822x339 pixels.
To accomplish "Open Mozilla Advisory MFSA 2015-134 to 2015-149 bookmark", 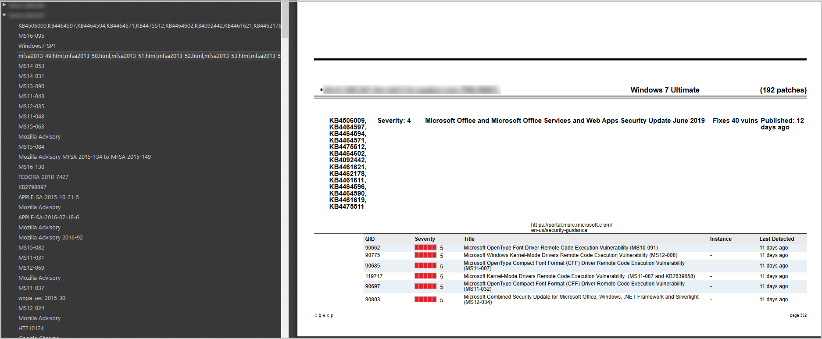I will [x=85, y=157].
